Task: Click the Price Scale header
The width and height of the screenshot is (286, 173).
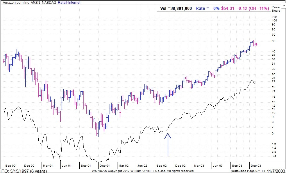Action: (276, 9)
